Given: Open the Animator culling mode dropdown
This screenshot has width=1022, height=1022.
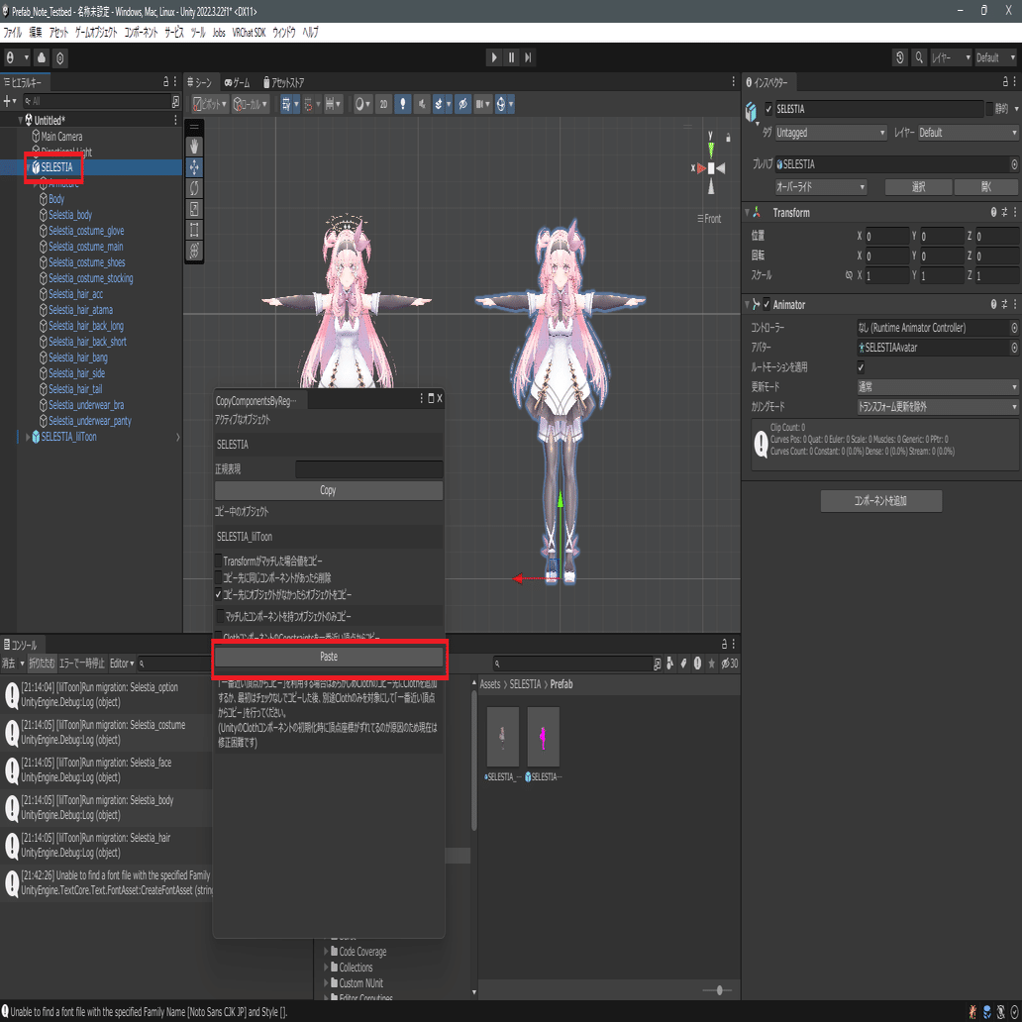Looking at the screenshot, I should [x=938, y=407].
